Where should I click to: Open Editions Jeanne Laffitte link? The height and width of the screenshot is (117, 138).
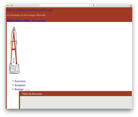click(18, 20)
